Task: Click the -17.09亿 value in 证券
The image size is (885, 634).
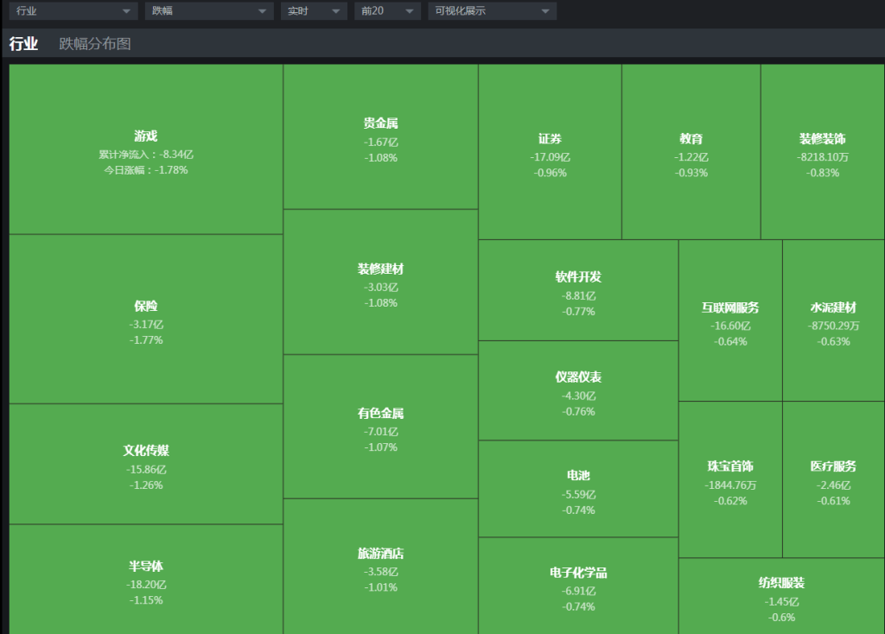Action: point(550,157)
